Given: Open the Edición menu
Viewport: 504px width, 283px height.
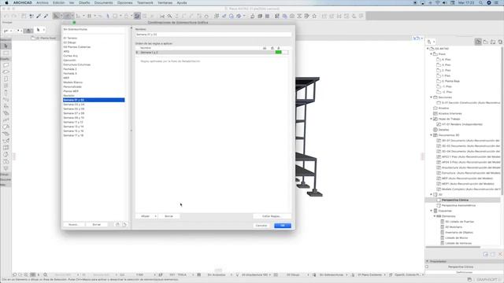Looking at the screenshot, I should click(59, 2).
